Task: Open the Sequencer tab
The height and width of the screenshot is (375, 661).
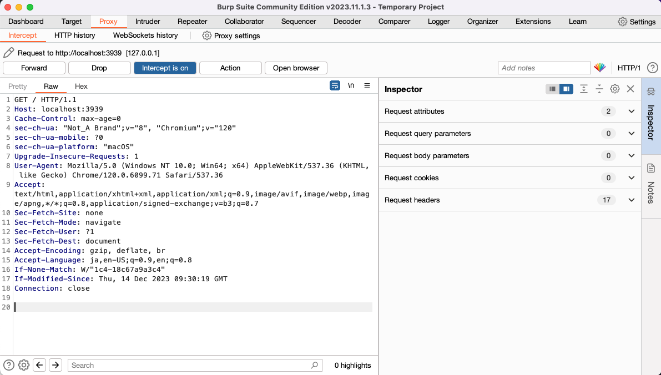Action: click(x=299, y=22)
